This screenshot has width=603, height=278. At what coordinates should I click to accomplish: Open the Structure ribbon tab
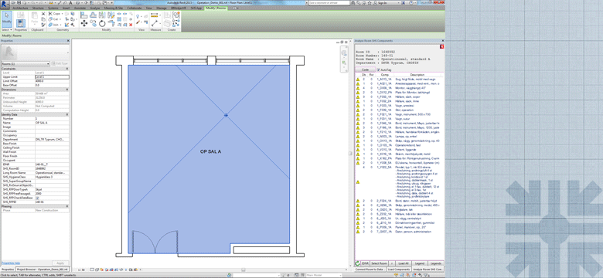pyautogui.click(x=38, y=8)
